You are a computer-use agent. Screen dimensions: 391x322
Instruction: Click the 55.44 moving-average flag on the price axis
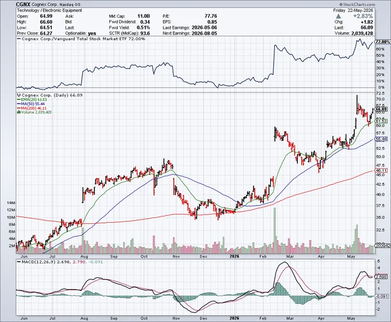(381, 139)
